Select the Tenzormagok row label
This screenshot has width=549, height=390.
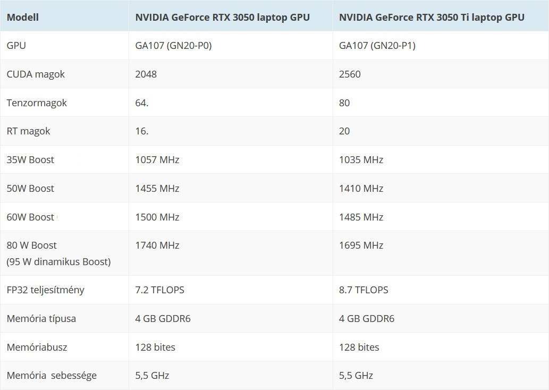coord(37,103)
